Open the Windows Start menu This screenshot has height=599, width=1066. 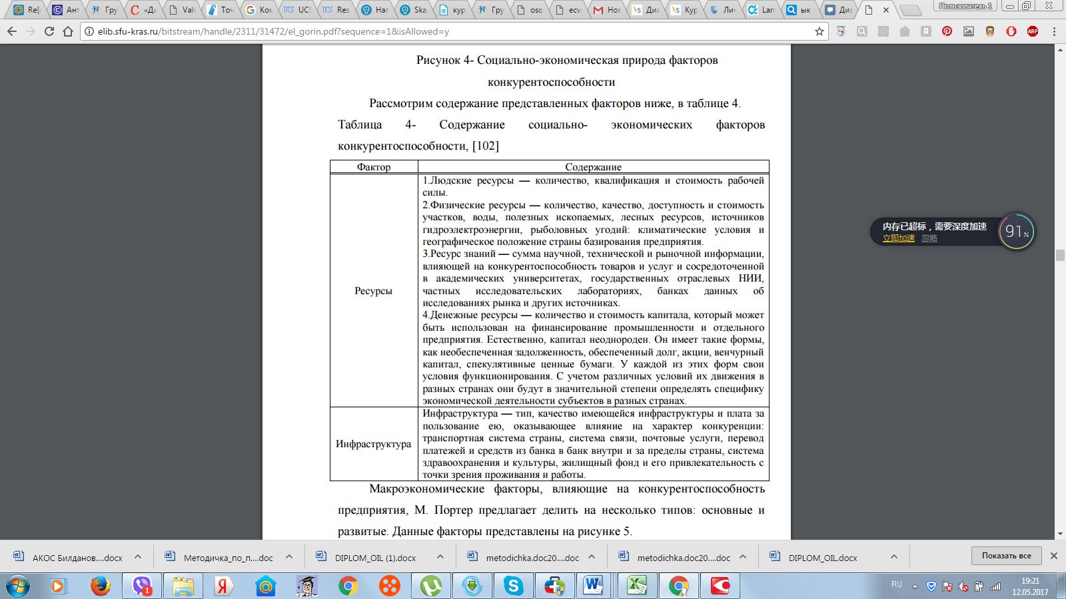point(18,586)
